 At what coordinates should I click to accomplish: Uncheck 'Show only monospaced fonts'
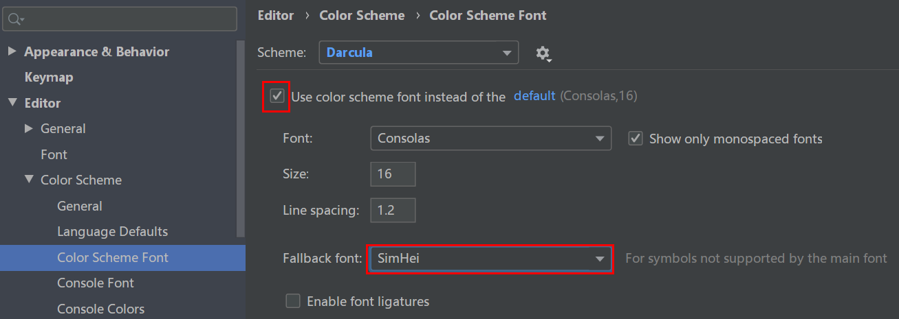[636, 139]
